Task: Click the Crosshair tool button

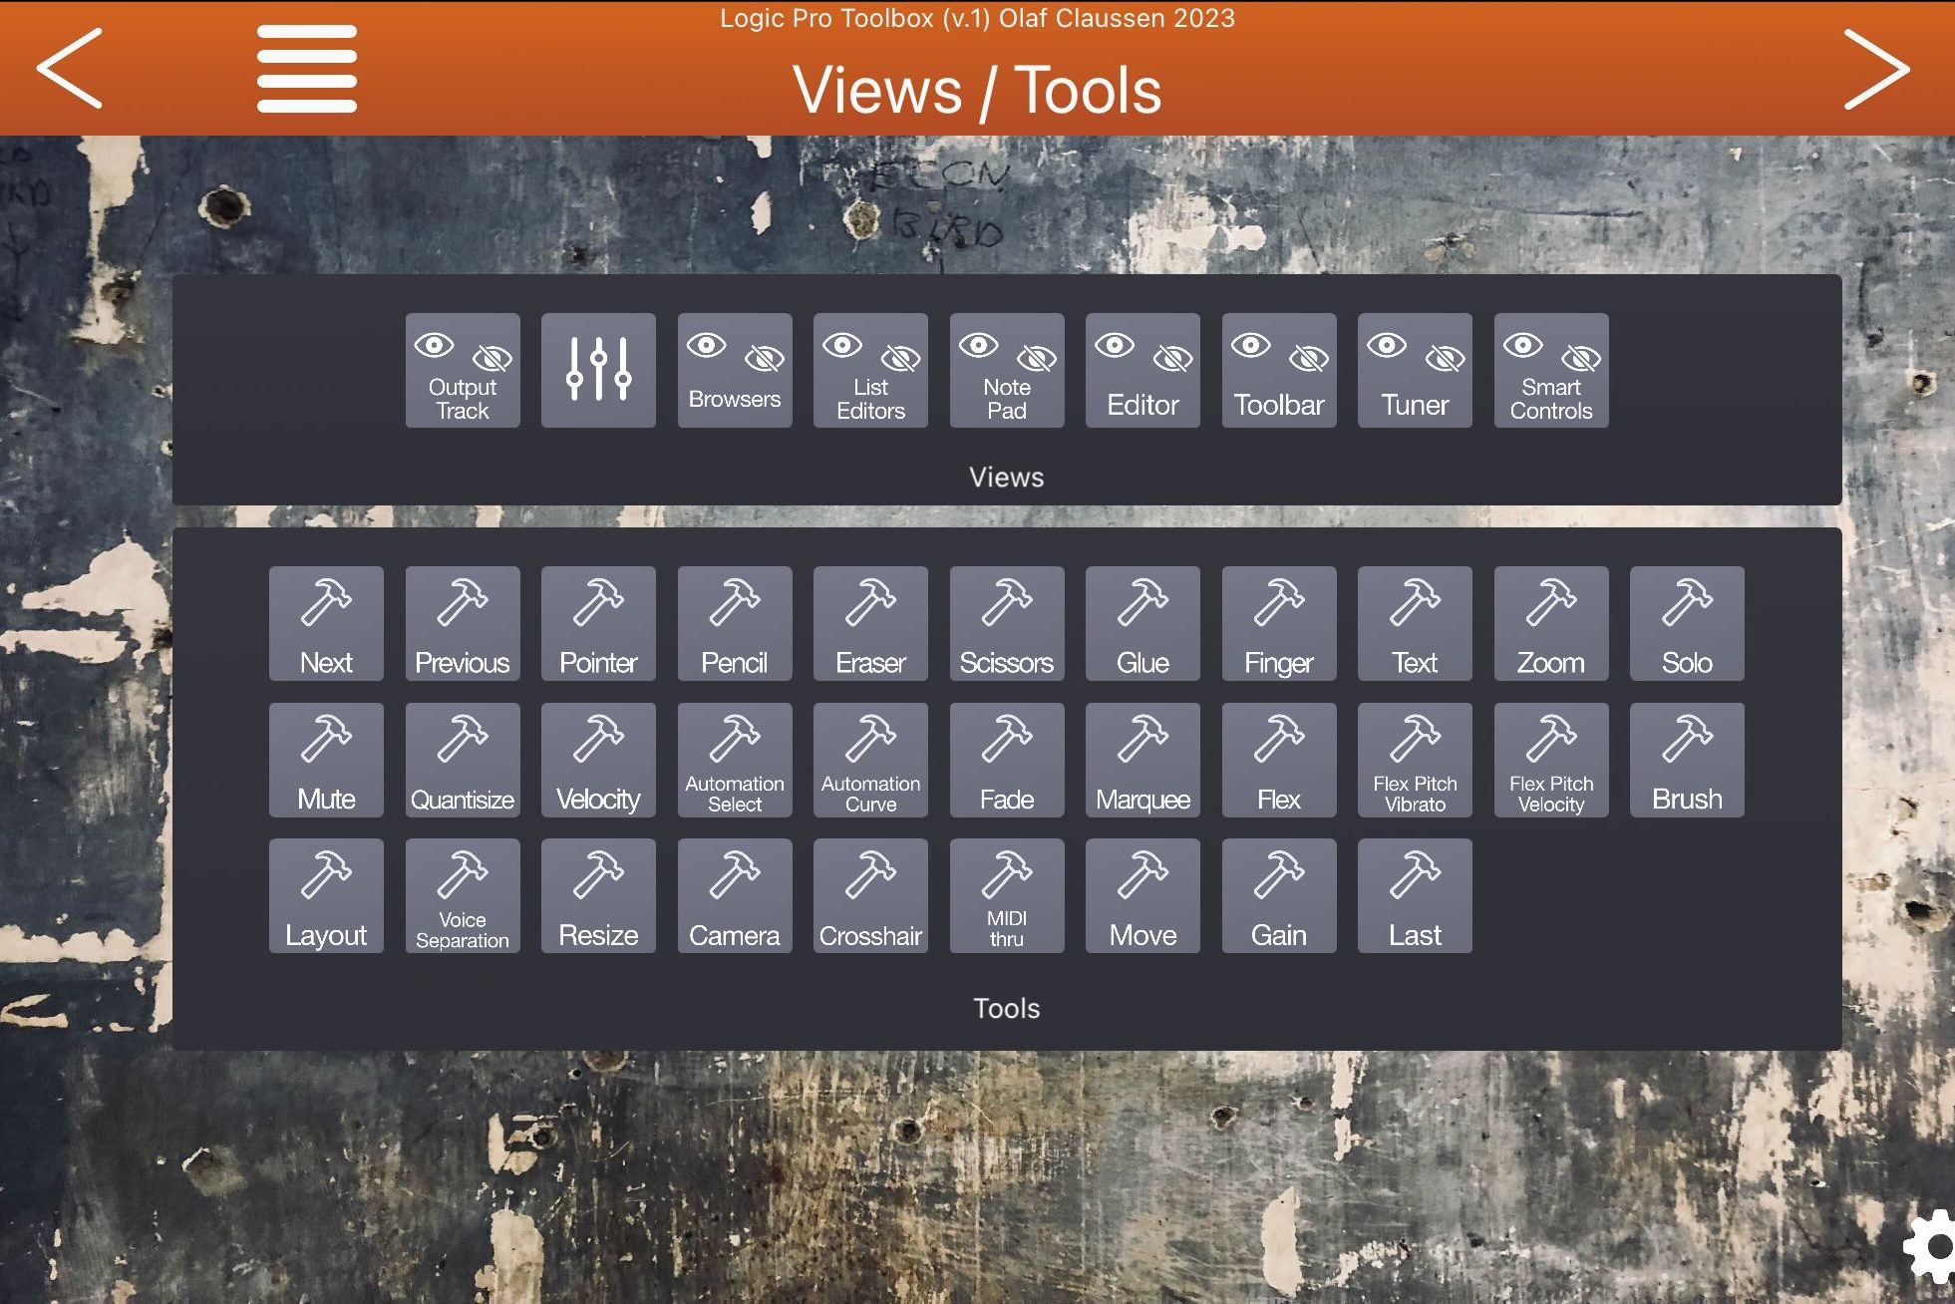Action: coord(870,896)
